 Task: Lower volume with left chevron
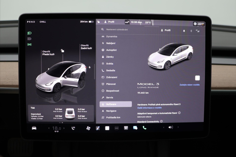coord(164,127)
